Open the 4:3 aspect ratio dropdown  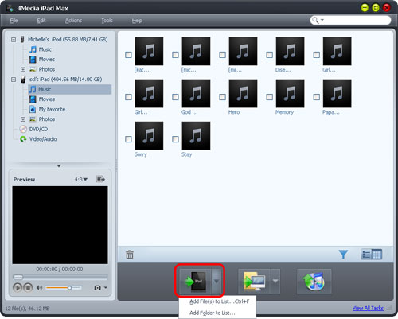[81, 179]
